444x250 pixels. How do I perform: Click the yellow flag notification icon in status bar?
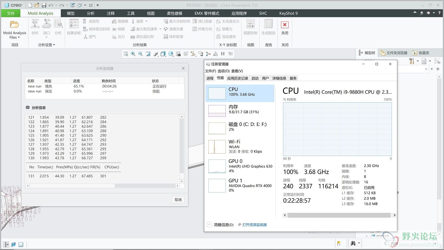(x=339, y=243)
